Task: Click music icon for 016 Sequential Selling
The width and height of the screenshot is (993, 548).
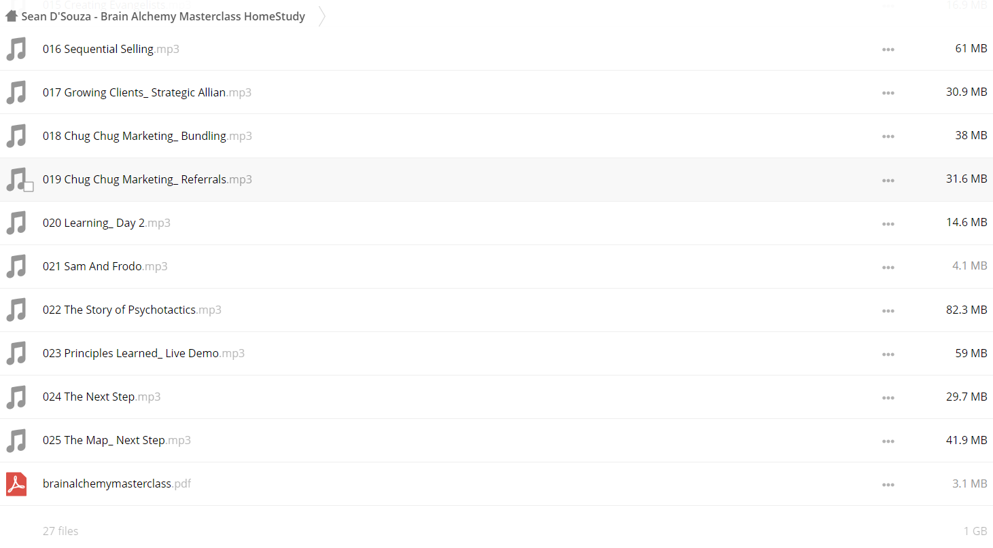Action: [16, 49]
